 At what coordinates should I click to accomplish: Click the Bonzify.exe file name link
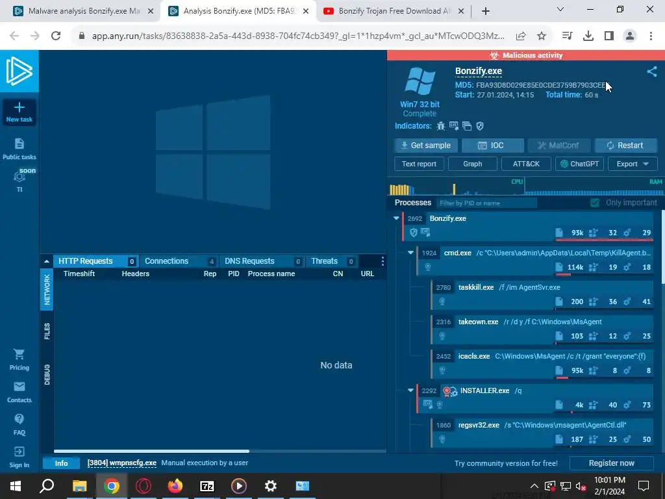coord(479,71)
